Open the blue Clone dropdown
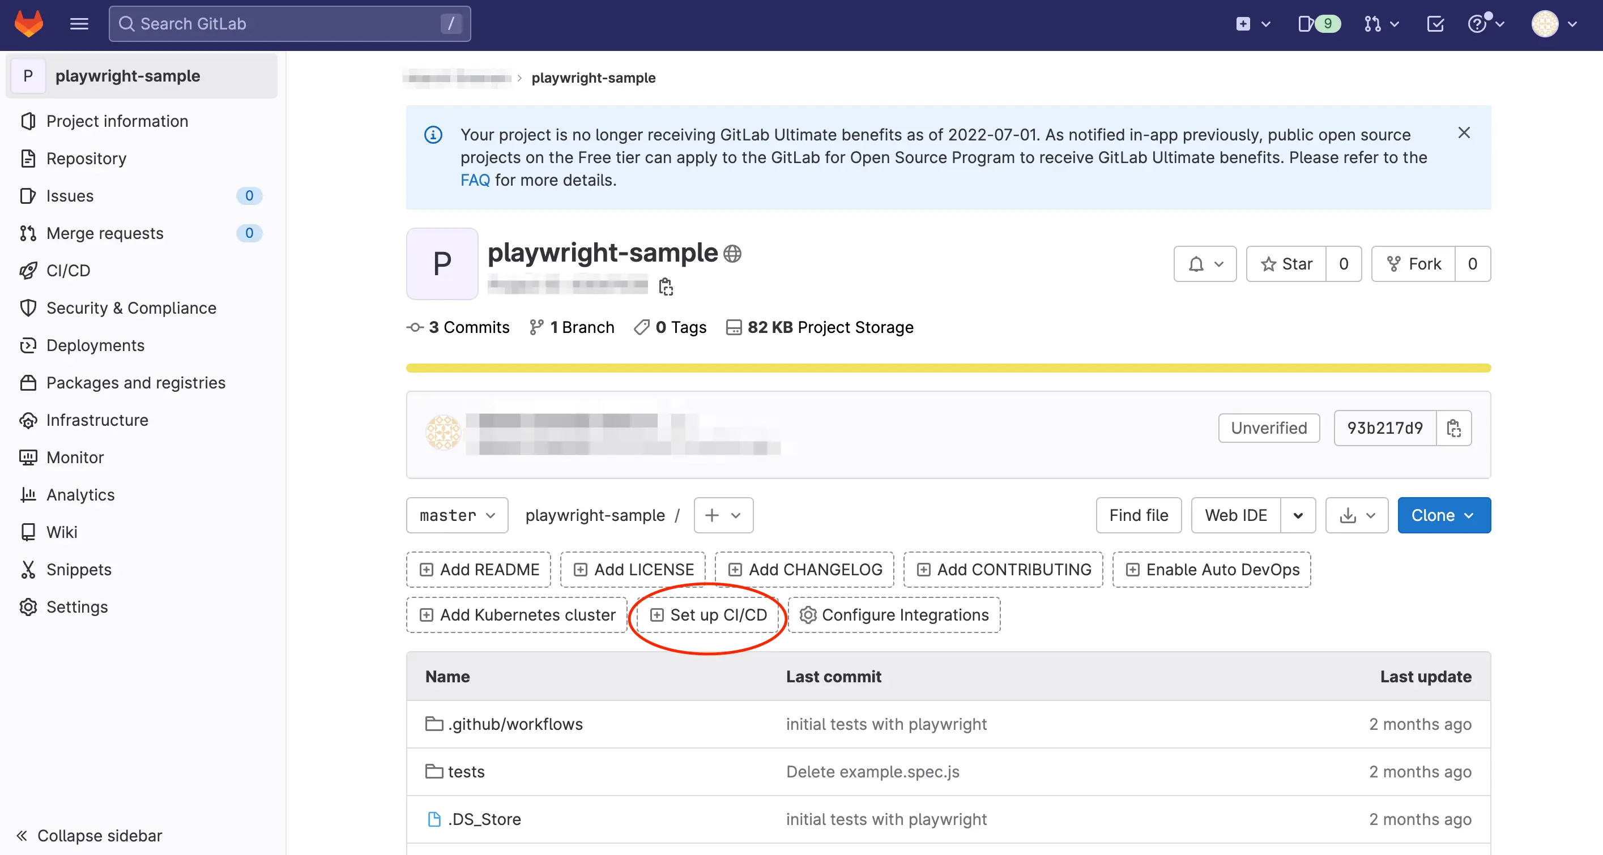This screenshot has width=1603, height=855. pos(1444,515)
